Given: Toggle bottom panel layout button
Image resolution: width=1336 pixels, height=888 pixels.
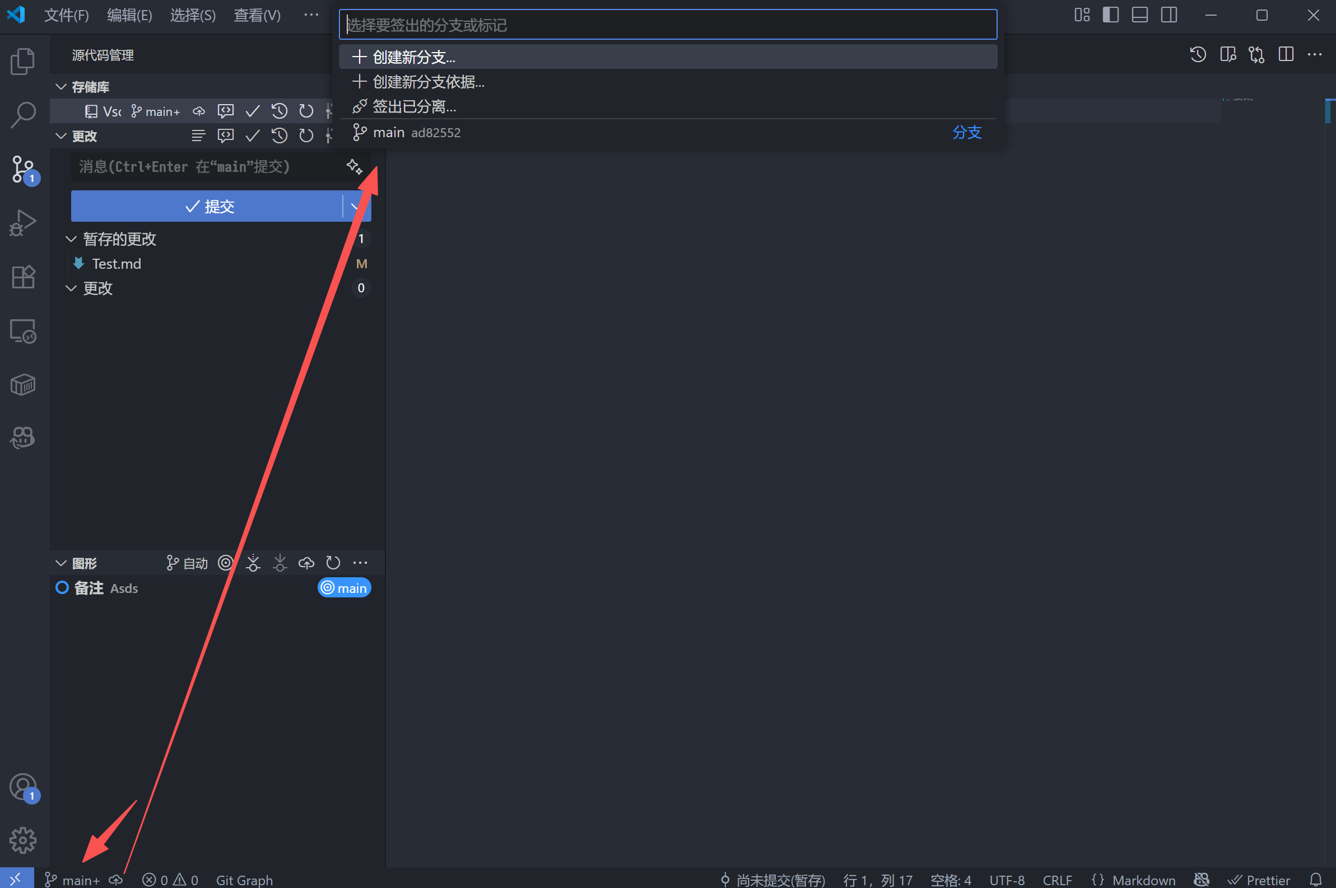Looking at the screenshot, I should point(1139,15).
